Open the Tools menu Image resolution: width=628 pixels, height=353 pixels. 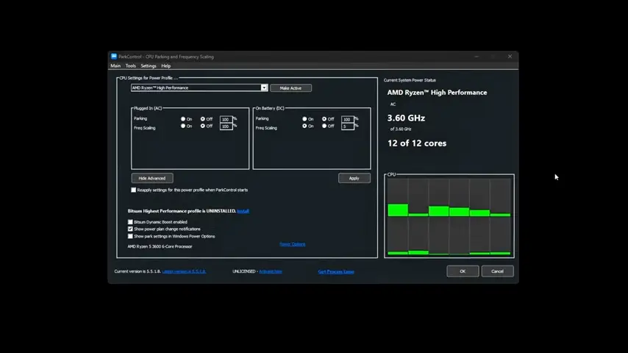131,65
